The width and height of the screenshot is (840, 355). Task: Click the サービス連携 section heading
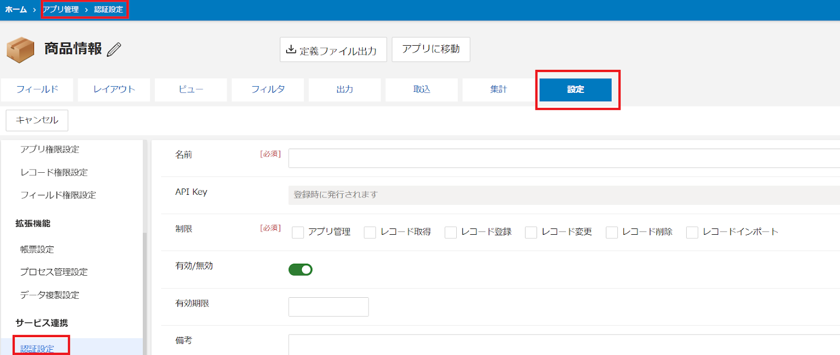coord(41,323)
